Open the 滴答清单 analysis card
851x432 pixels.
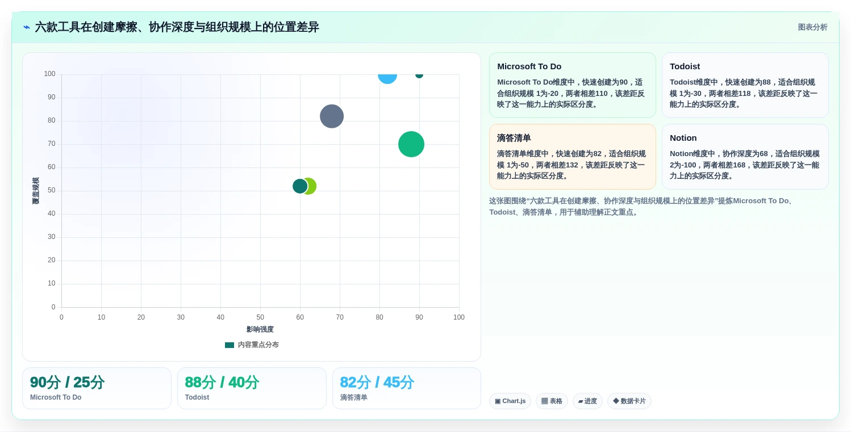[x=572, y=157]
